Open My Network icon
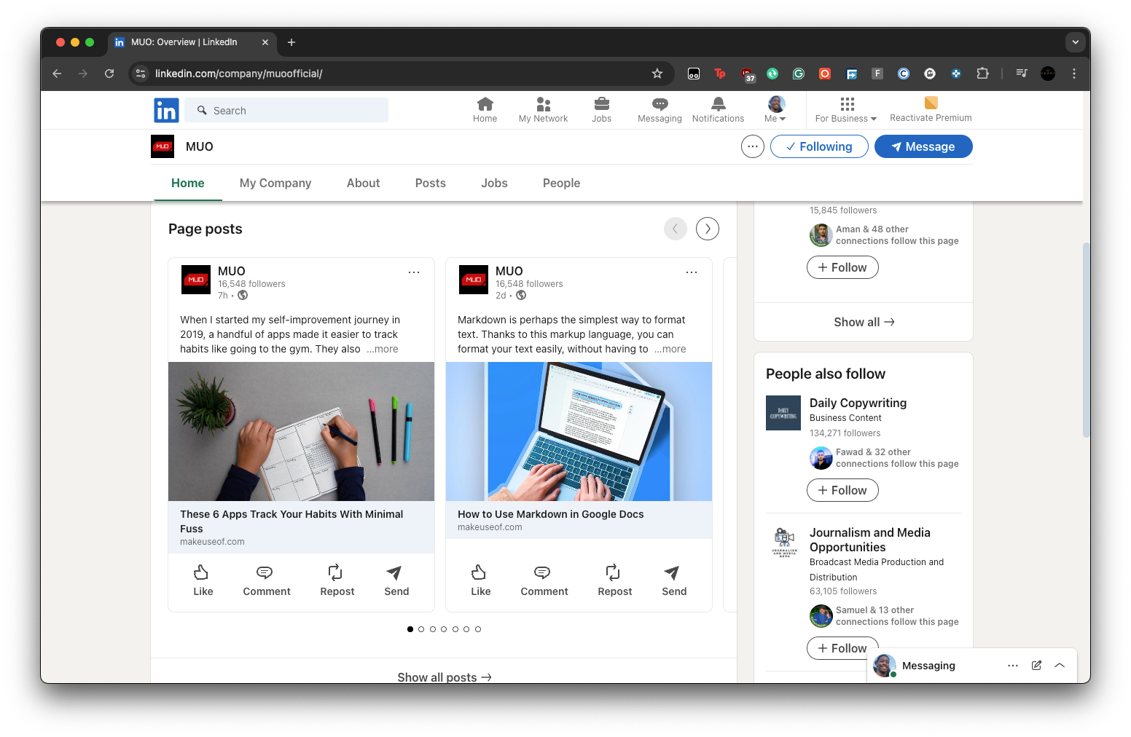 click(x=542, y=108)
